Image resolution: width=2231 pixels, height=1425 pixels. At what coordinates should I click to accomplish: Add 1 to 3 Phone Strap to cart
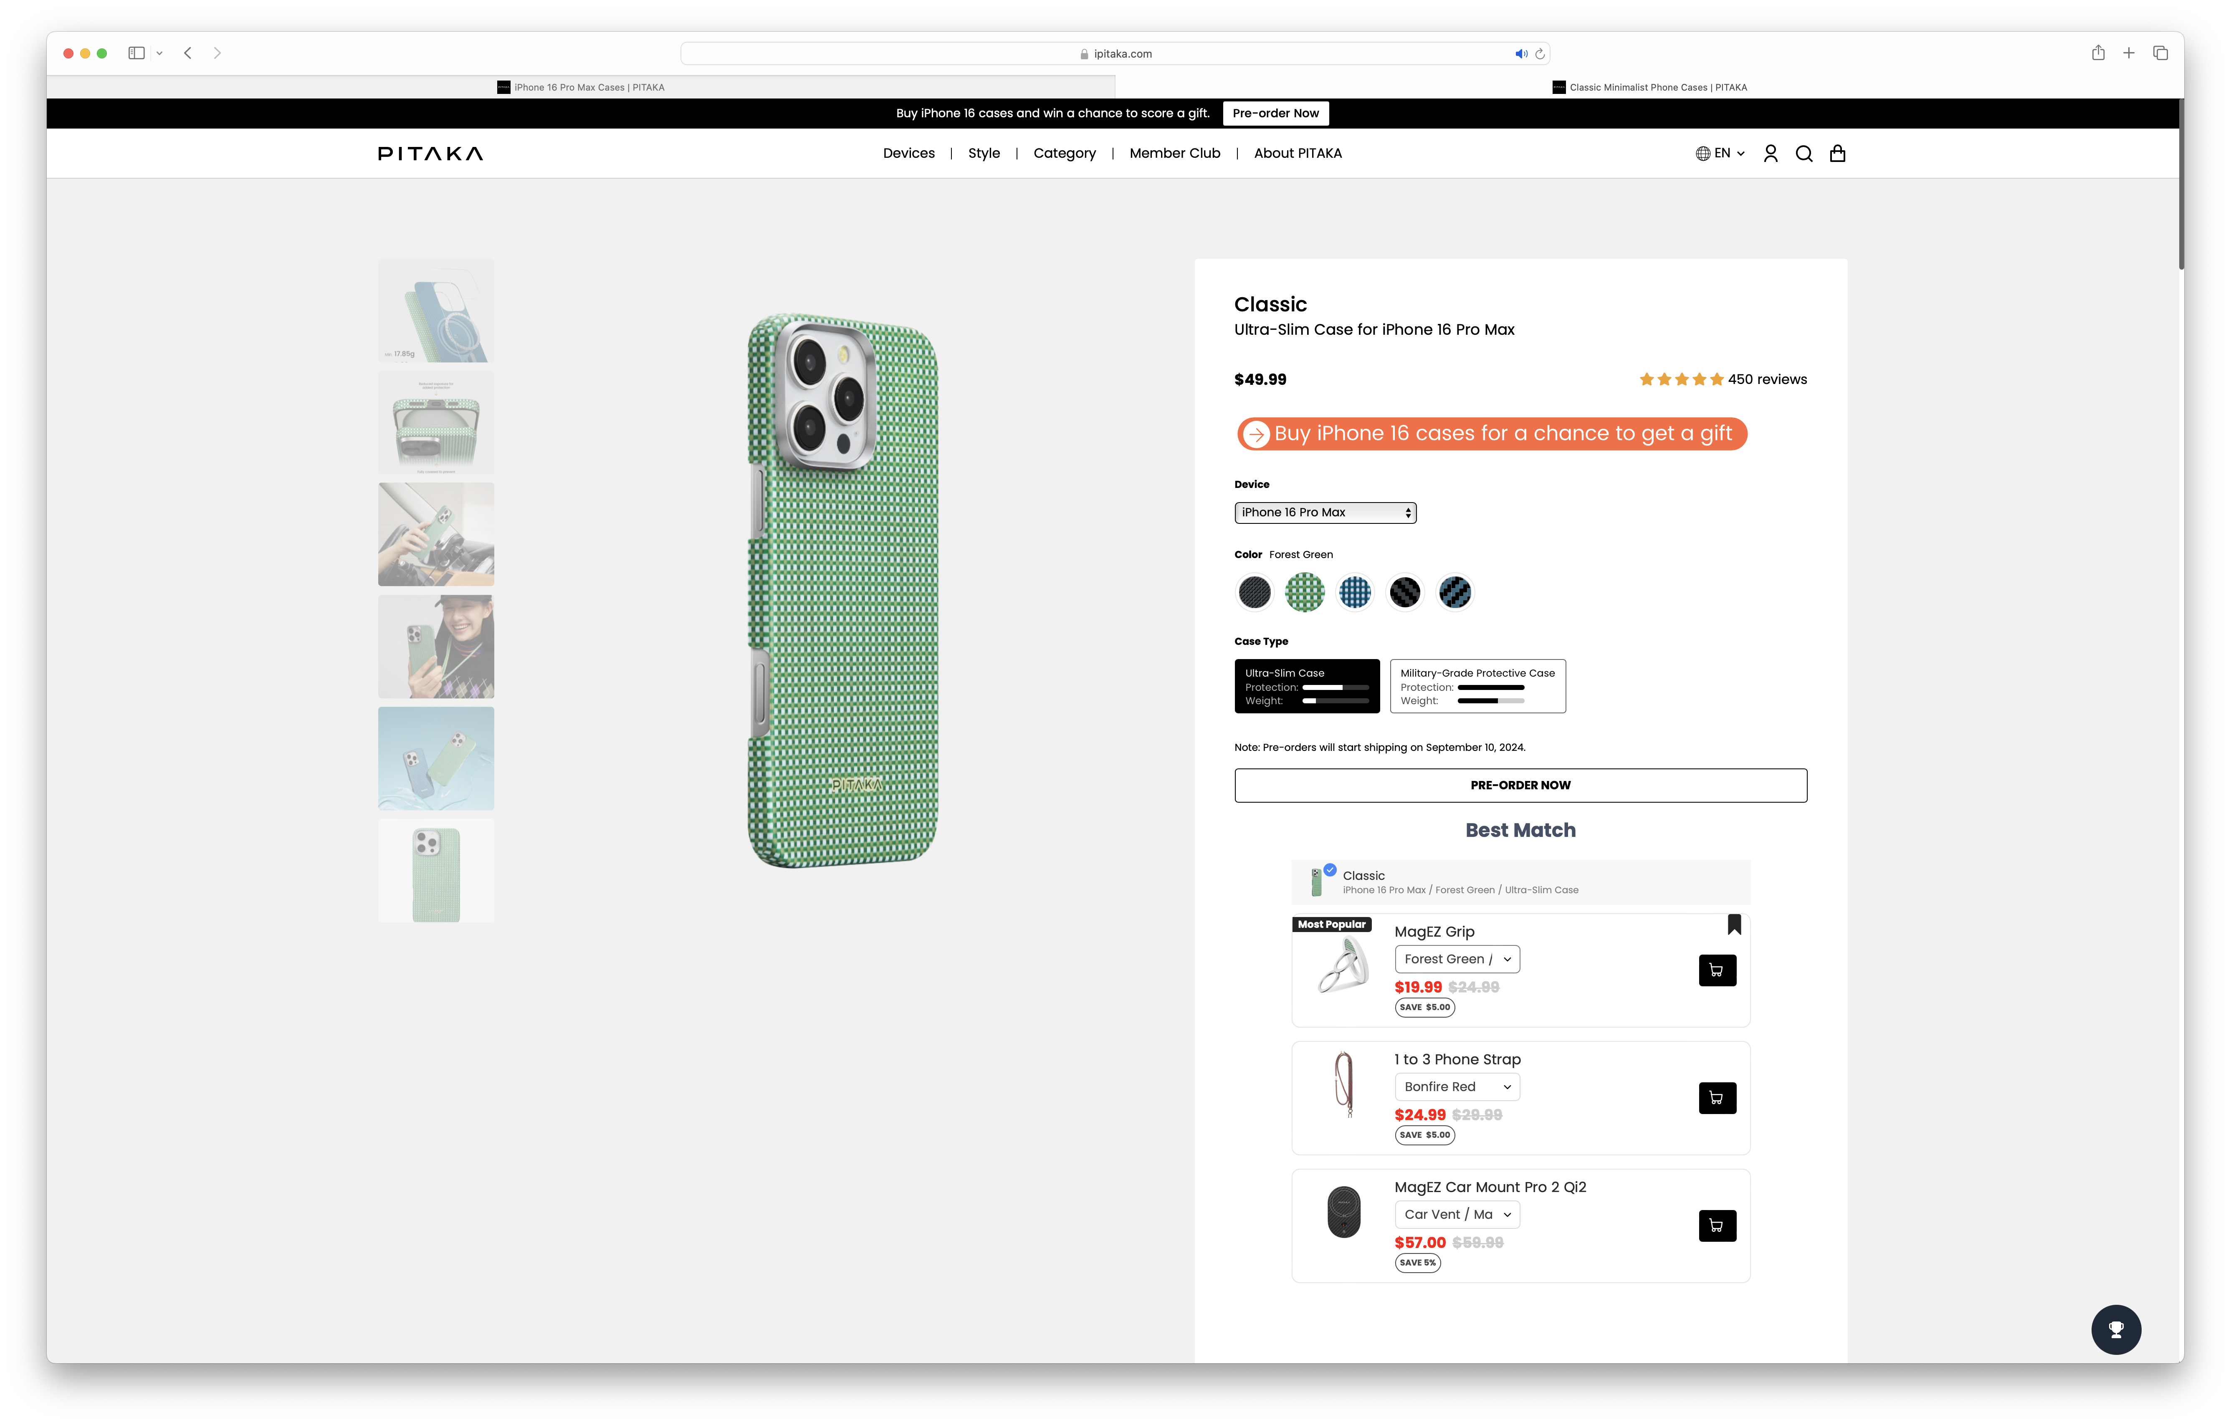coord(1717,1098)
